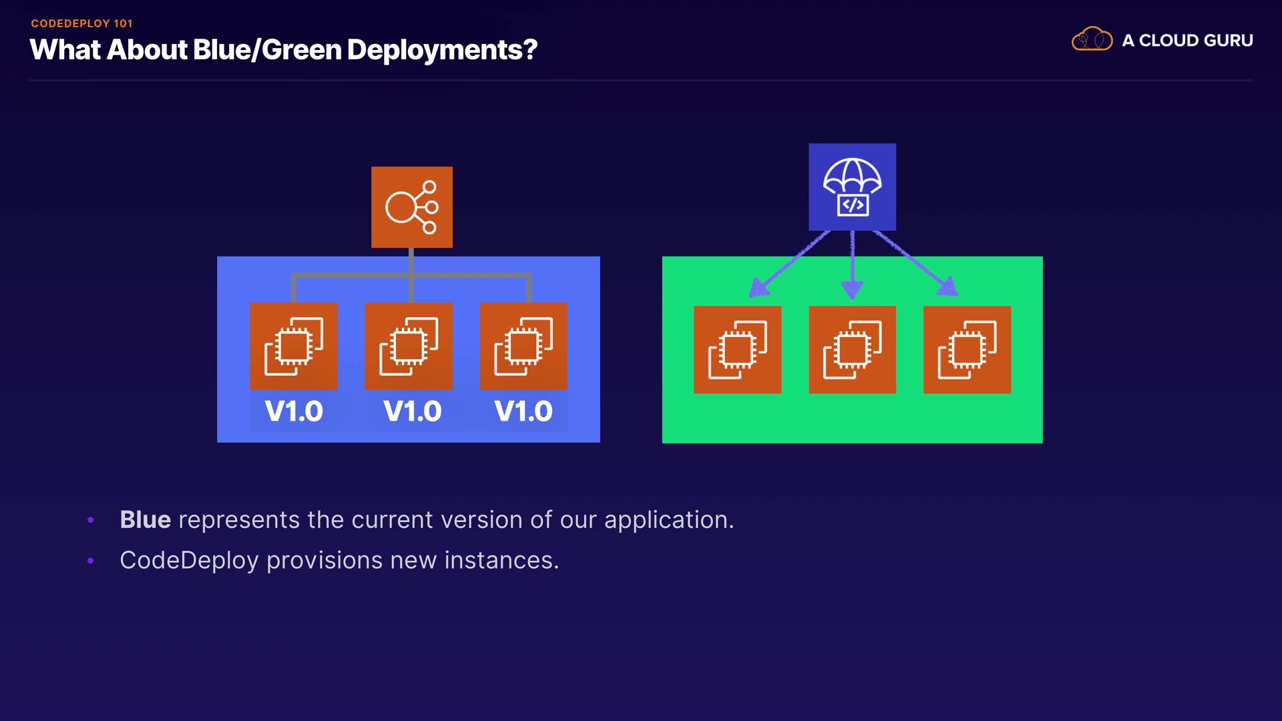
Task: Click the CodeDeploy parachute icon
Action: (x=852, y=187)
